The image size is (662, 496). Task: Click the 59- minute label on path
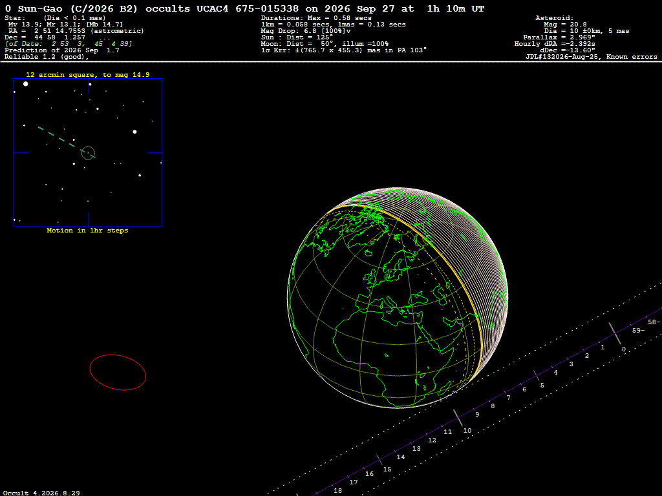[x=638, y=331]
